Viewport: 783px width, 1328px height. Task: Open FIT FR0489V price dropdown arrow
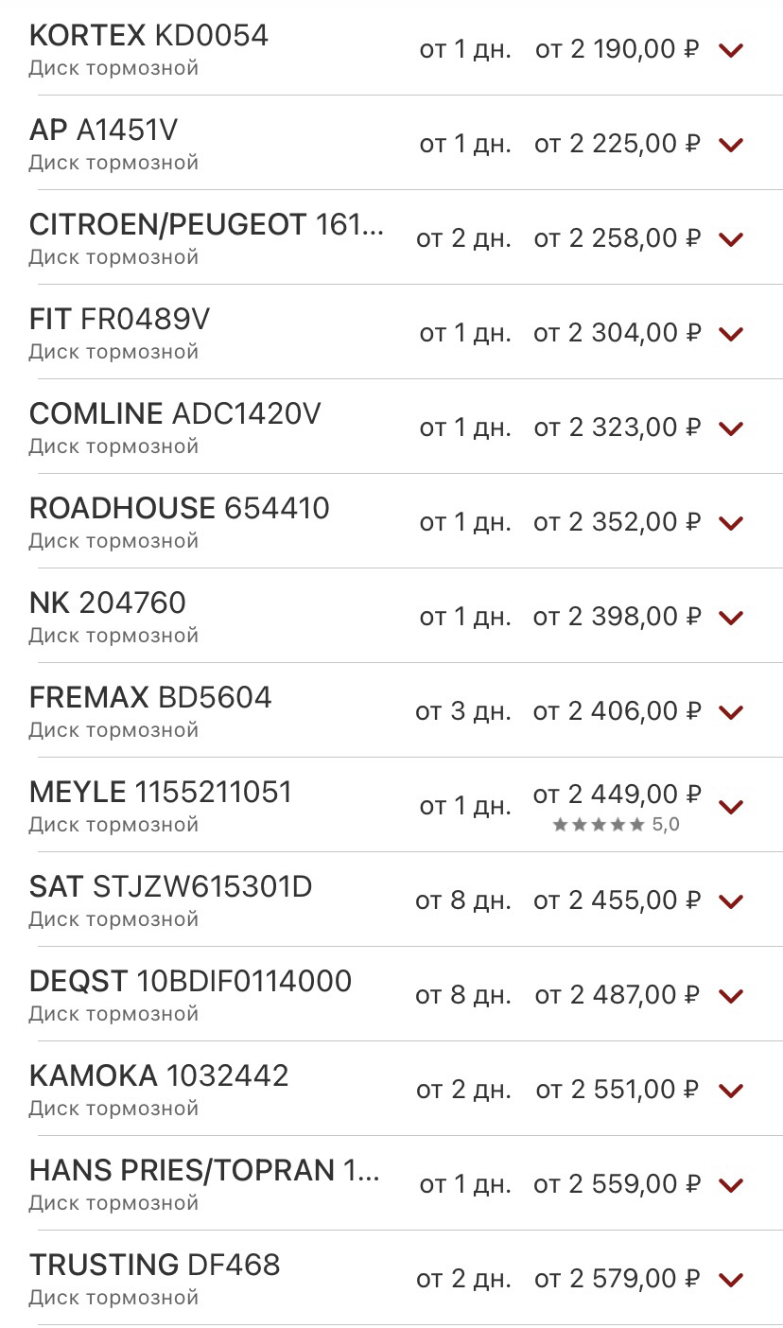(x=731, y=334)
